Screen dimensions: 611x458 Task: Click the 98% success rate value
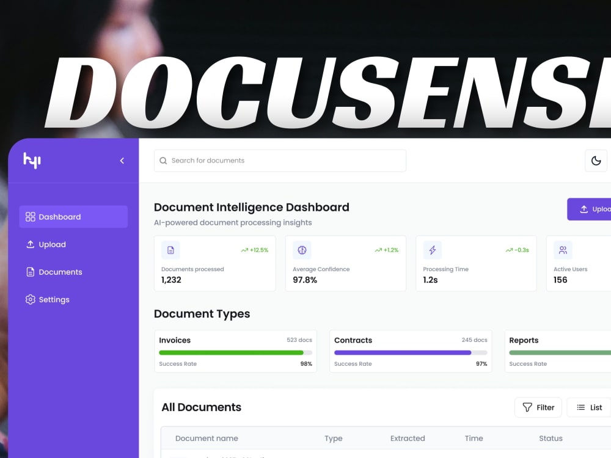(306, 364)
